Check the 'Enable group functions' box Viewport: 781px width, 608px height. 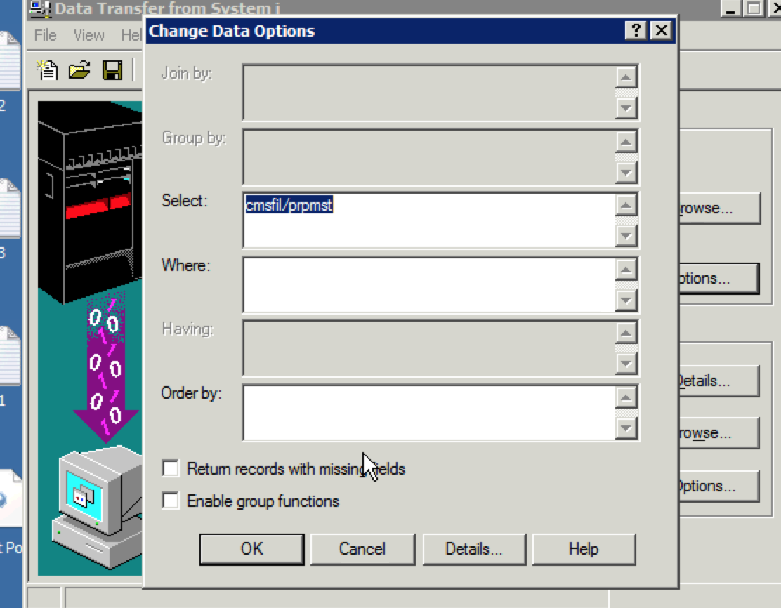click(x=169, y=501)
